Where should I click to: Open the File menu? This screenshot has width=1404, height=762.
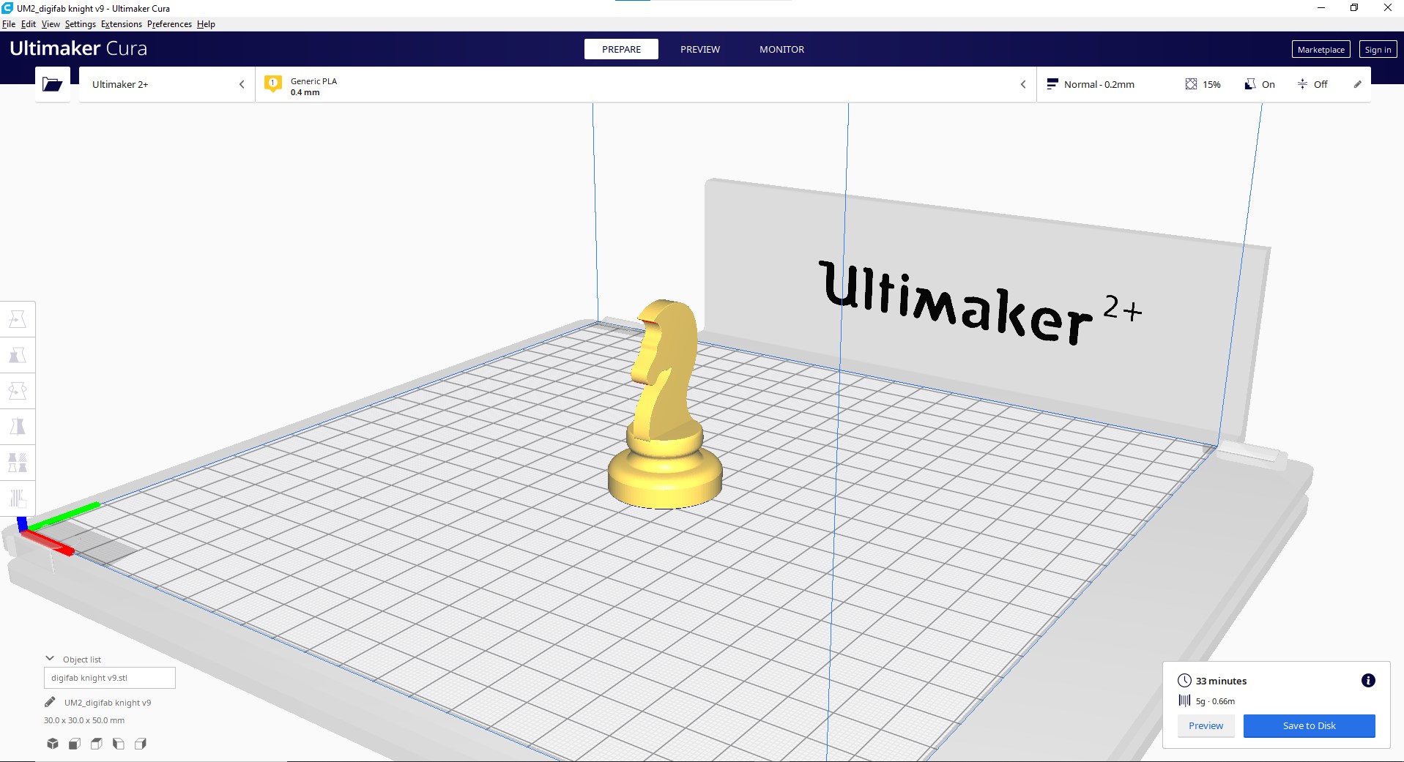point(9,24)
